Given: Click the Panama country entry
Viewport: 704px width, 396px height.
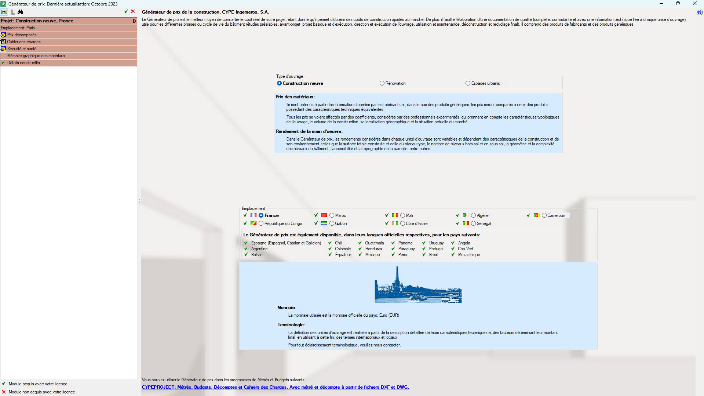Looking at the screenshot, I should 405,243.
